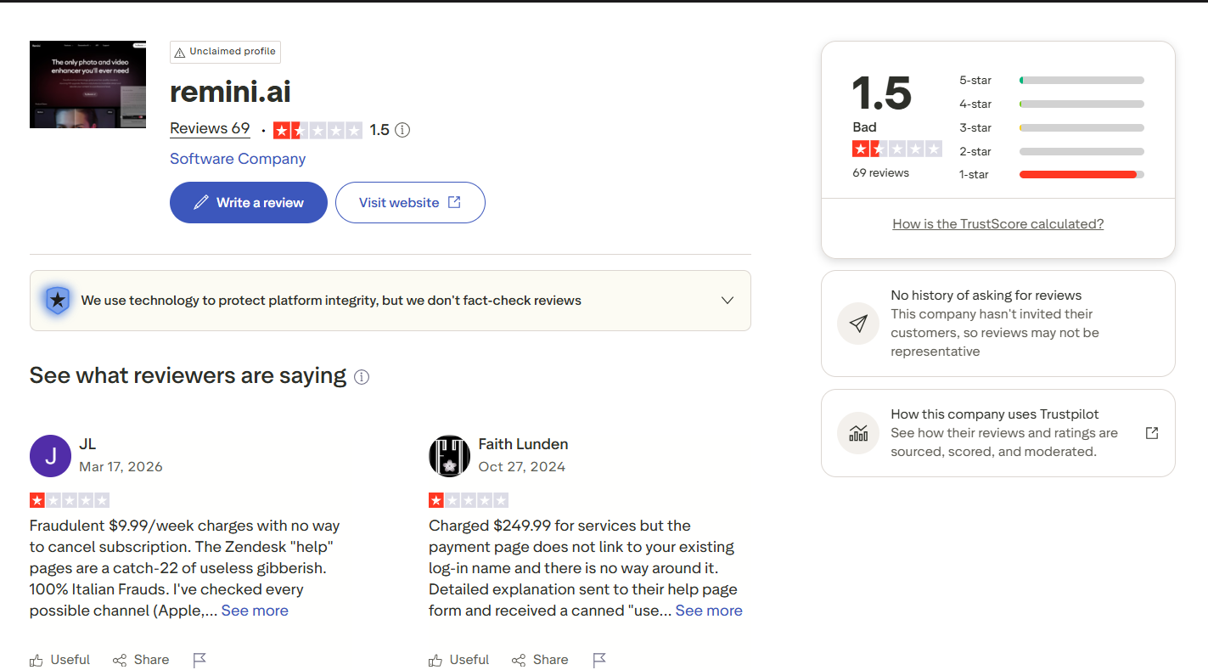Open external link icon on How this company uses Trustpilot

[x=1152, y=433]
